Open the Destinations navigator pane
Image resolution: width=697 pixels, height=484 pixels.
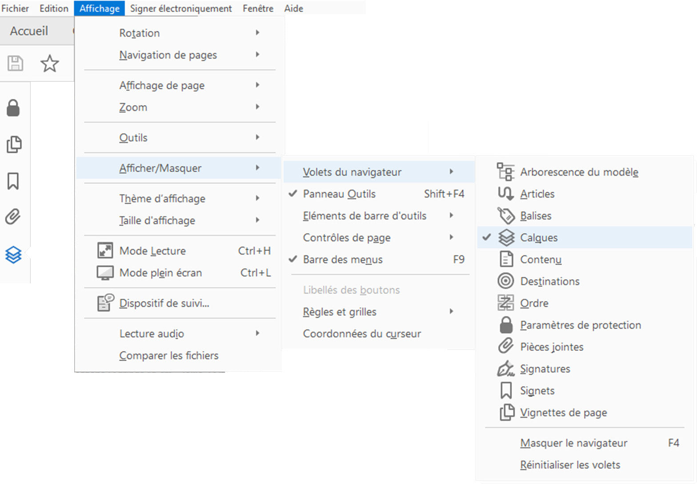pyautogui.click(x=549, y=282)
